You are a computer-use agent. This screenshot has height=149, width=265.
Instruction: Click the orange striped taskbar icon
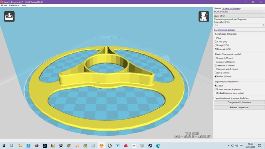tap(53, 146)
